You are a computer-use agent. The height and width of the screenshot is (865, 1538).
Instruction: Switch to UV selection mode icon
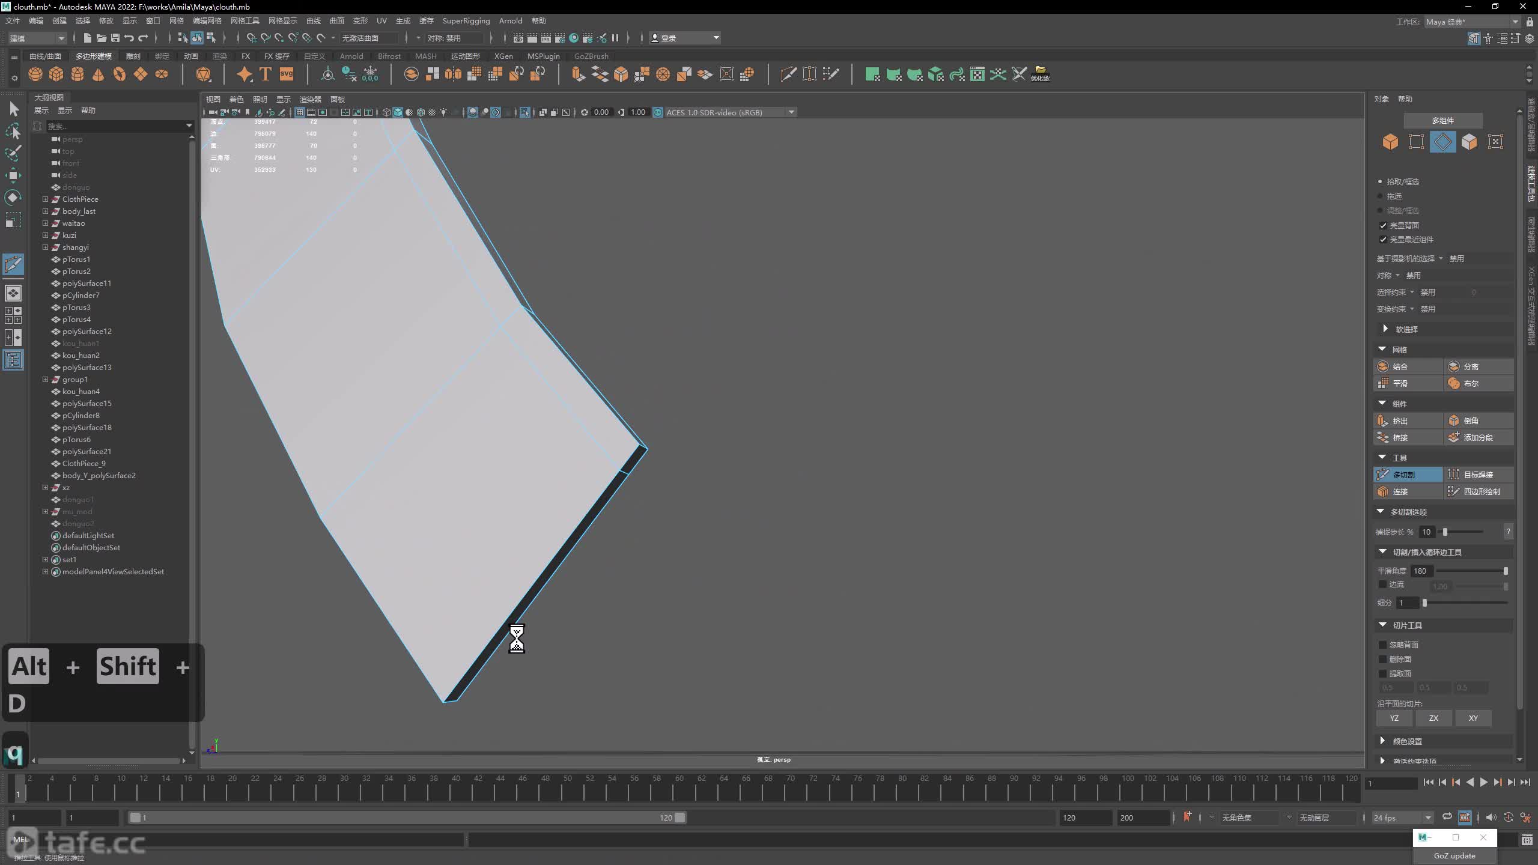pyautogui.click(x=1495, y=142)
